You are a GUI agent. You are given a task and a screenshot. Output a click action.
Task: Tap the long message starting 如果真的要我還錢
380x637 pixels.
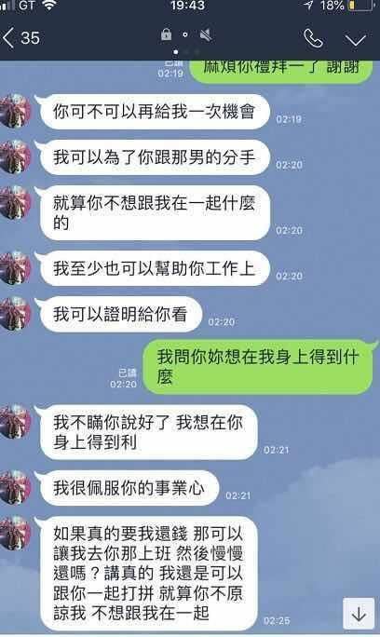(x=149, y=573)
